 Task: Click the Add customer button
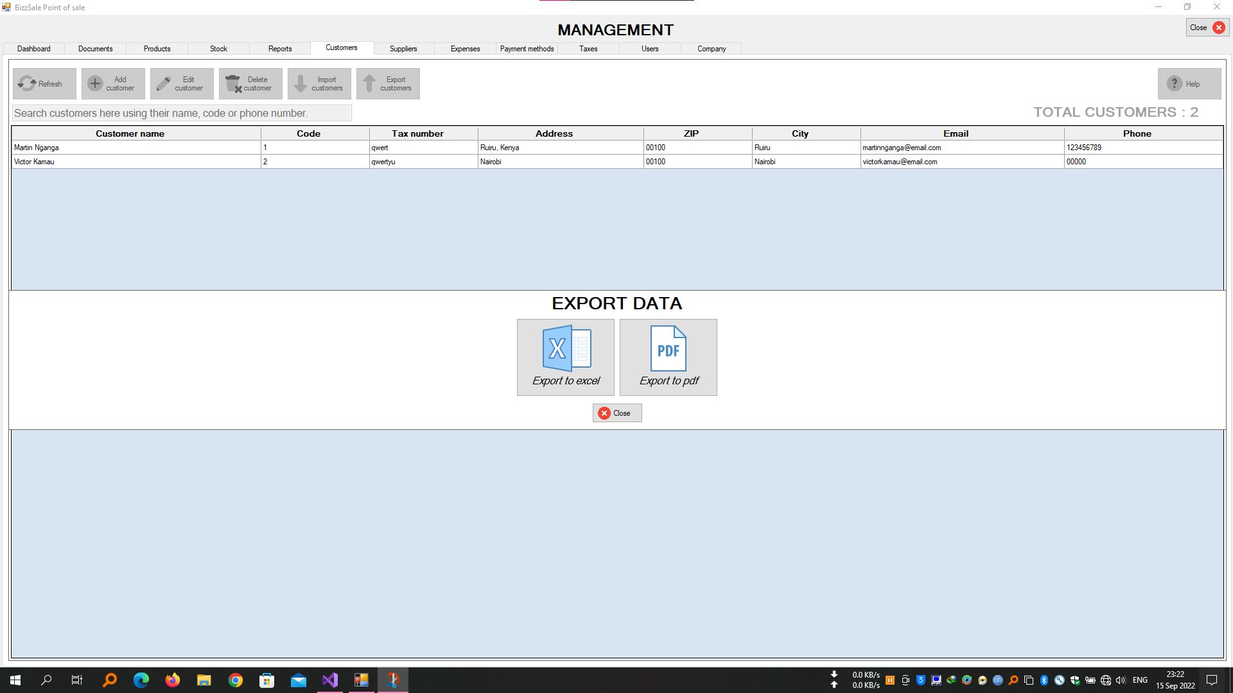click(x=113, y=83)
